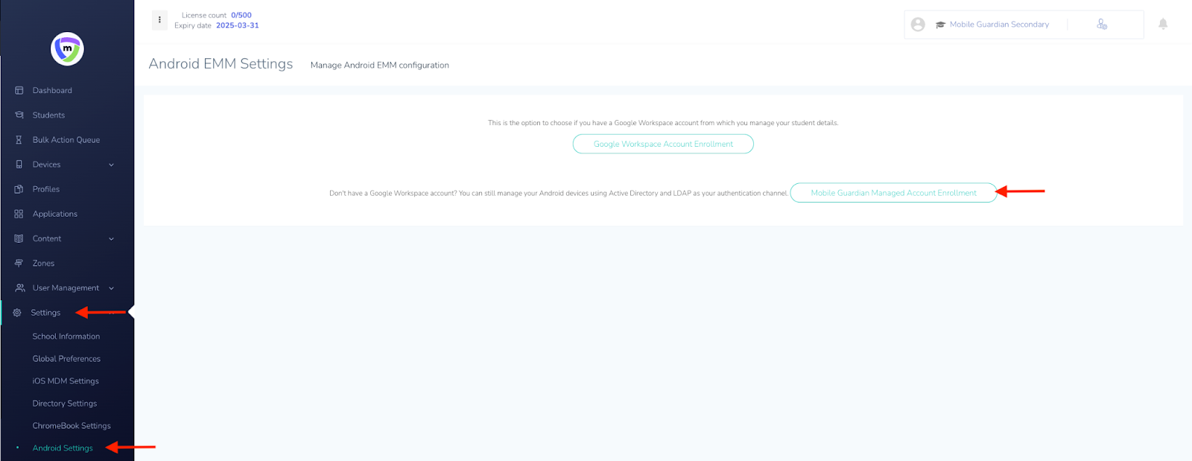Go to Profiles in sidebar
The image size is (1192, 461).
click(x=46, y=189)
